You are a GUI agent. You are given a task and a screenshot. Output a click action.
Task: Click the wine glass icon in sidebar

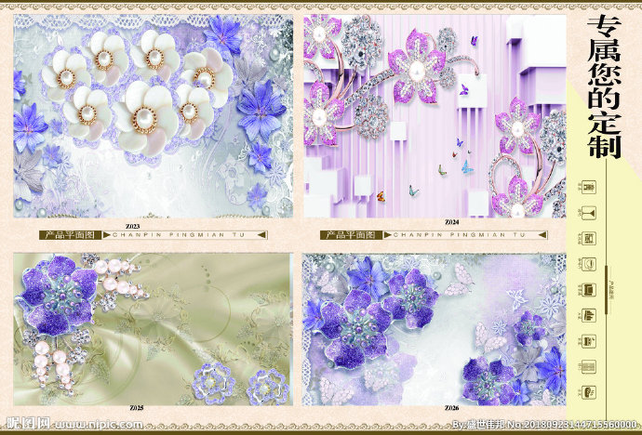click(x=589, y=213)
